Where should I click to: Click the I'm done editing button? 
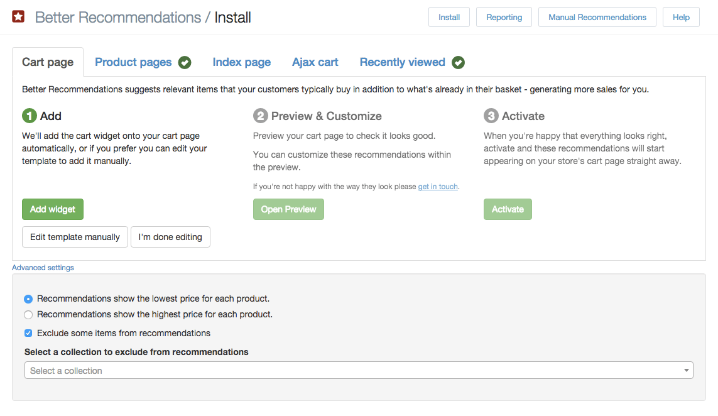[170, 237]
